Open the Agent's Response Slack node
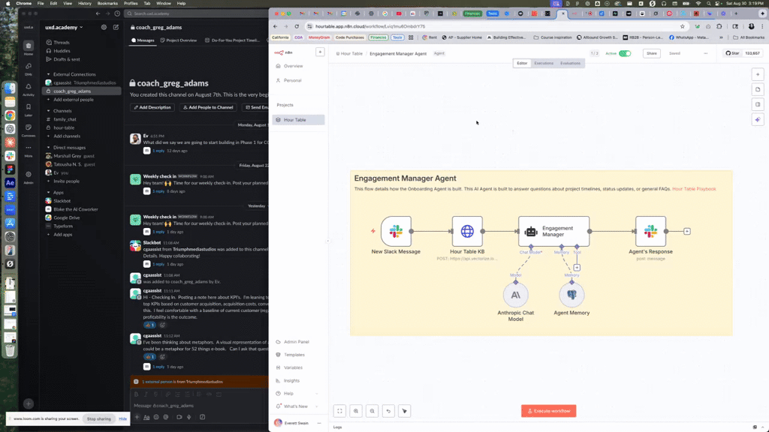 click(x=650, y=231)
